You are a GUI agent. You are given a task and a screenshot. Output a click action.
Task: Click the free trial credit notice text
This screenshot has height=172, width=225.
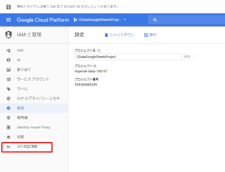coord(68,7)
